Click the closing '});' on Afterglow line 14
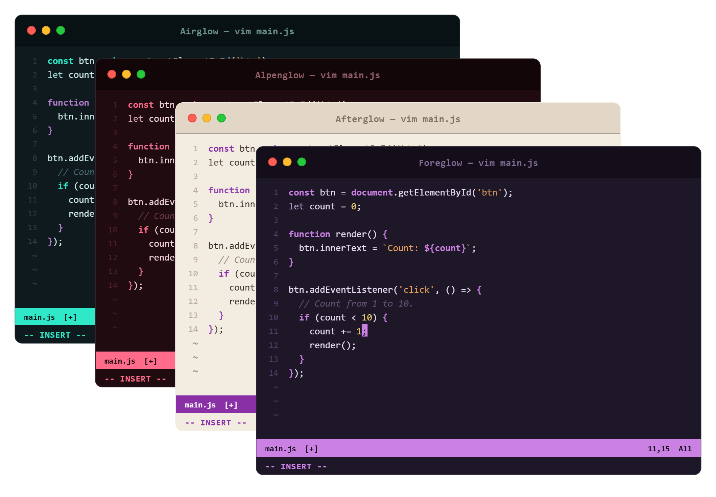Screen dimensions: 716x497 click(x=216, y=329)
